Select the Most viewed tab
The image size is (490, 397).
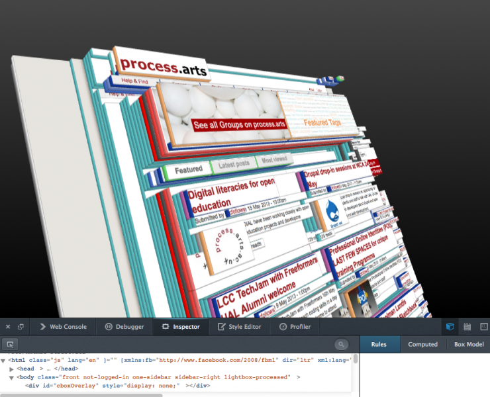click(274, 159)
